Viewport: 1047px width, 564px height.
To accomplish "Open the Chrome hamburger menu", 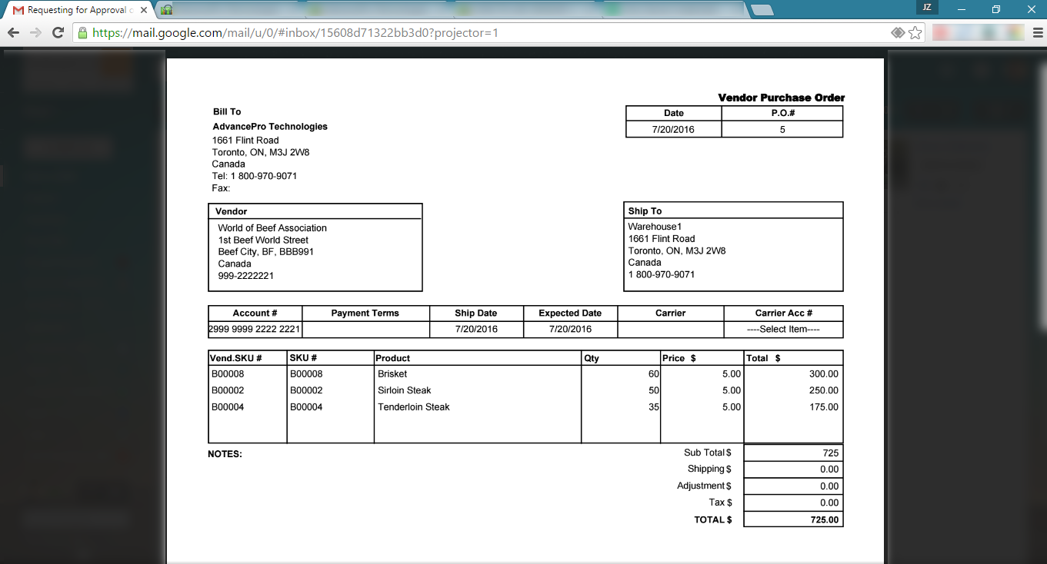I will (x=1038, y=33).
